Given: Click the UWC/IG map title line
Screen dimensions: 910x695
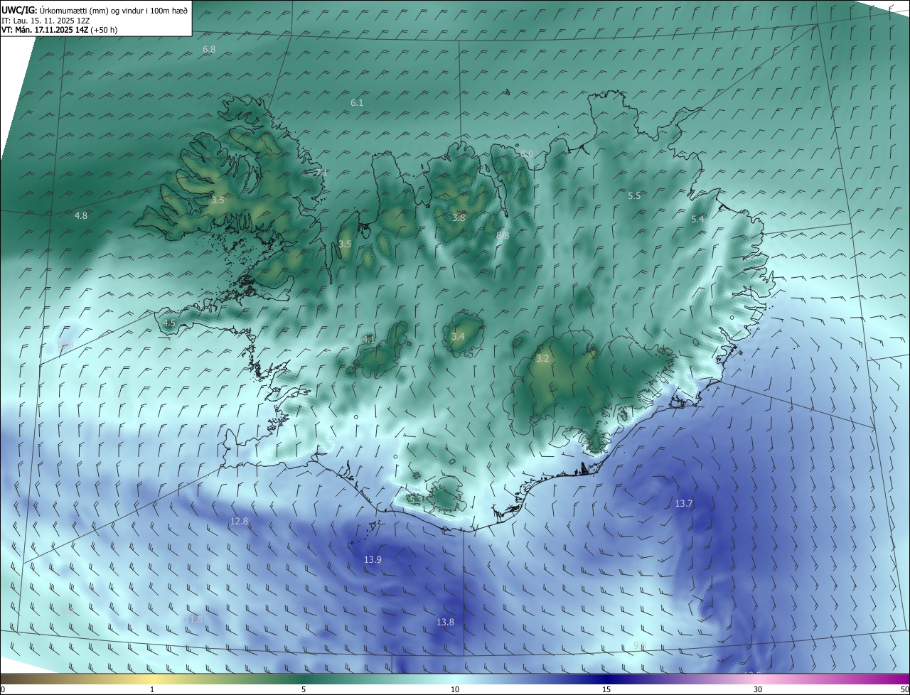Looking at the screenshot, I should click(x=95, y=10).
